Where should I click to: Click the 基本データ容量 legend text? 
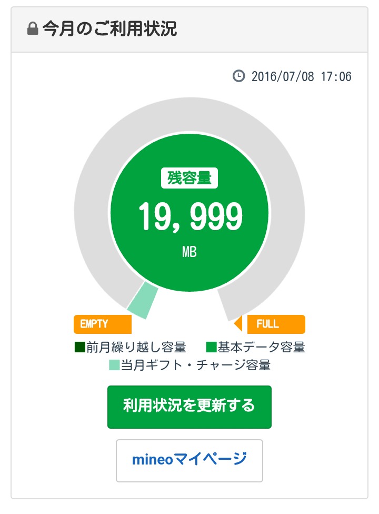tap(261, 347)
